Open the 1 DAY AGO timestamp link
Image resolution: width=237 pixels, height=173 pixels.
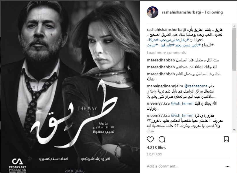point(154,155)
